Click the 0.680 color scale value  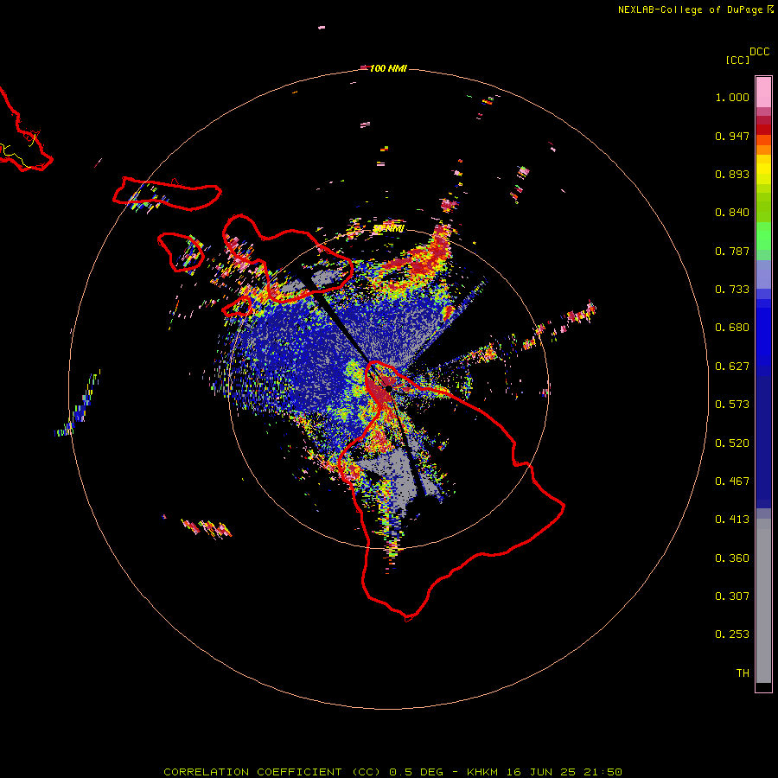[x=732, y=328]
